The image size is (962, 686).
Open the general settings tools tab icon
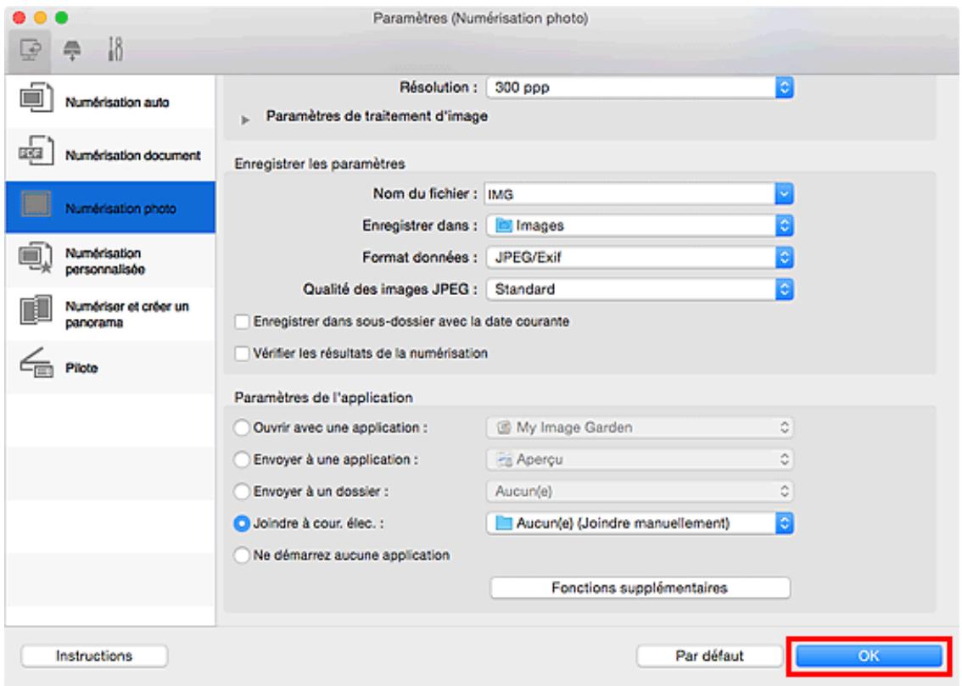tap(115, 49)
